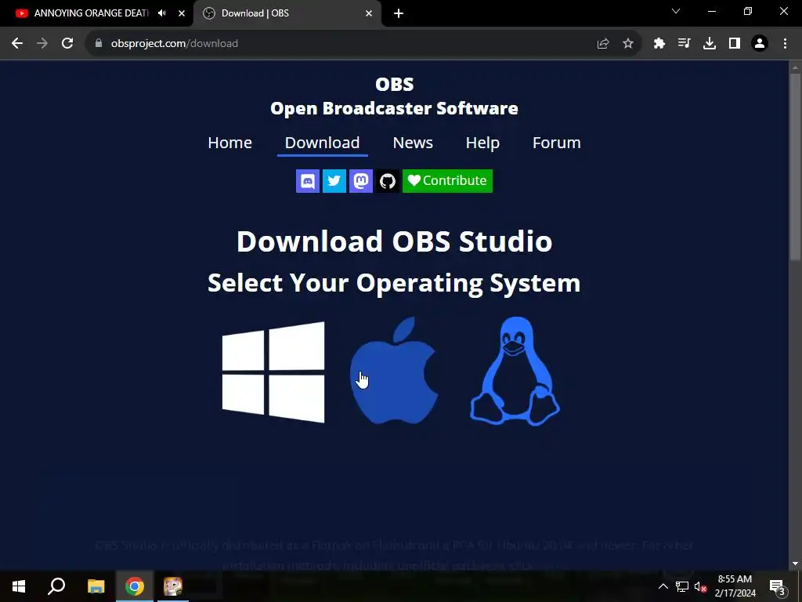Click the green Contribute button

coord(447,181)
